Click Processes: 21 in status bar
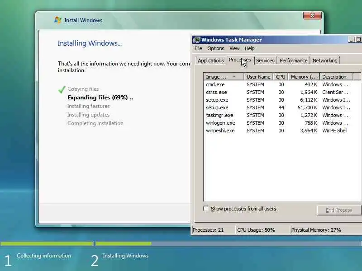The width and height of the screenshot is (362, 271). [208, 230]
